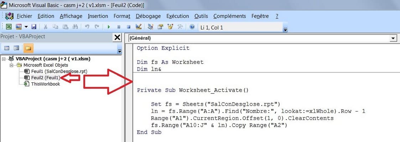
Task: Click the blue Help question icon
Action: (x=192, y=27)
